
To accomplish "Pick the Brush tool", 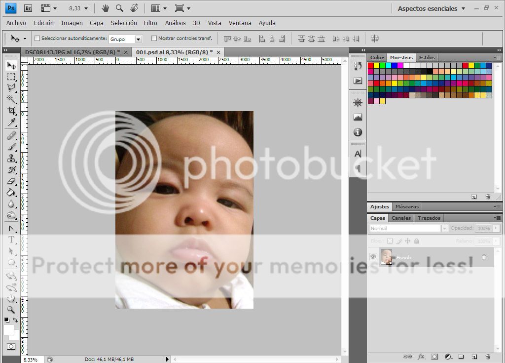I will tap(11, 147).
